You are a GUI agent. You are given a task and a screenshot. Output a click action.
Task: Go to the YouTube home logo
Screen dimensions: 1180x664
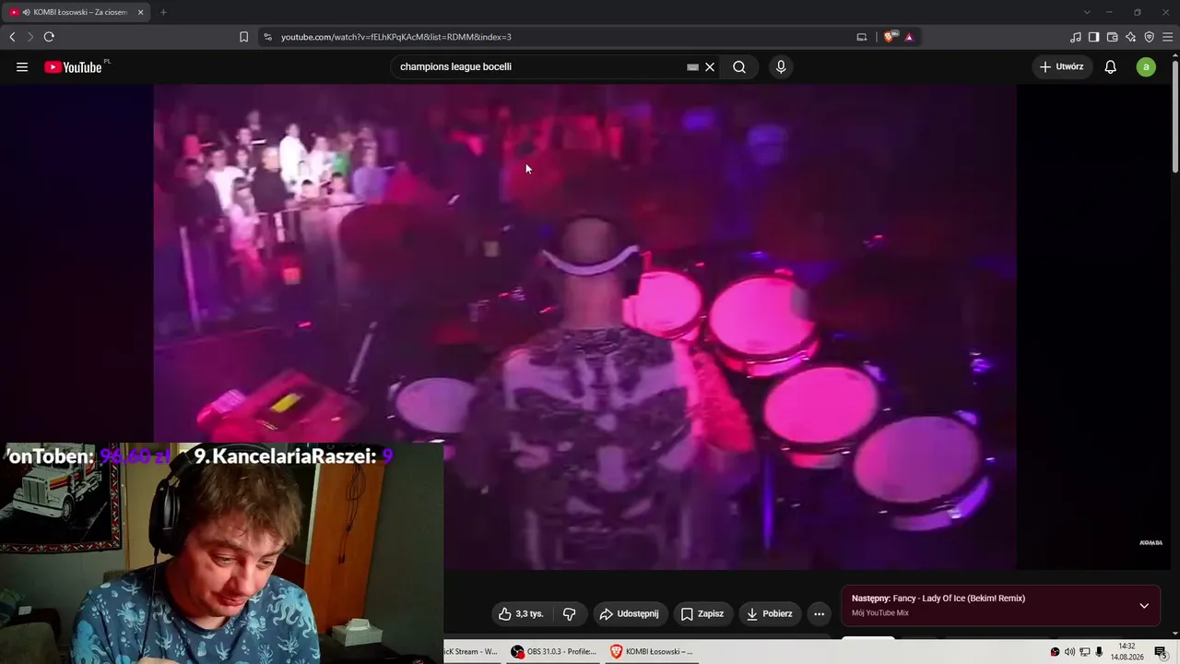pyautogui.click(x=73, y=66)
